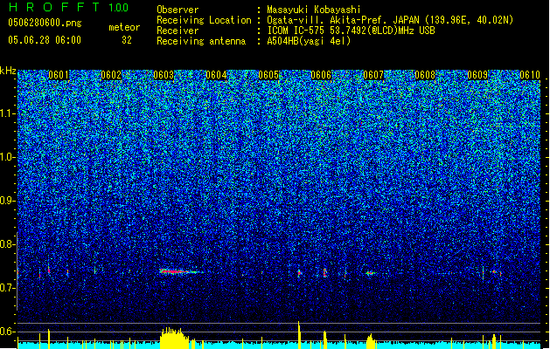The image size is (550, 349).
Task: Click the meteor echo trace near 0607
Action: (x=370, y=273)
